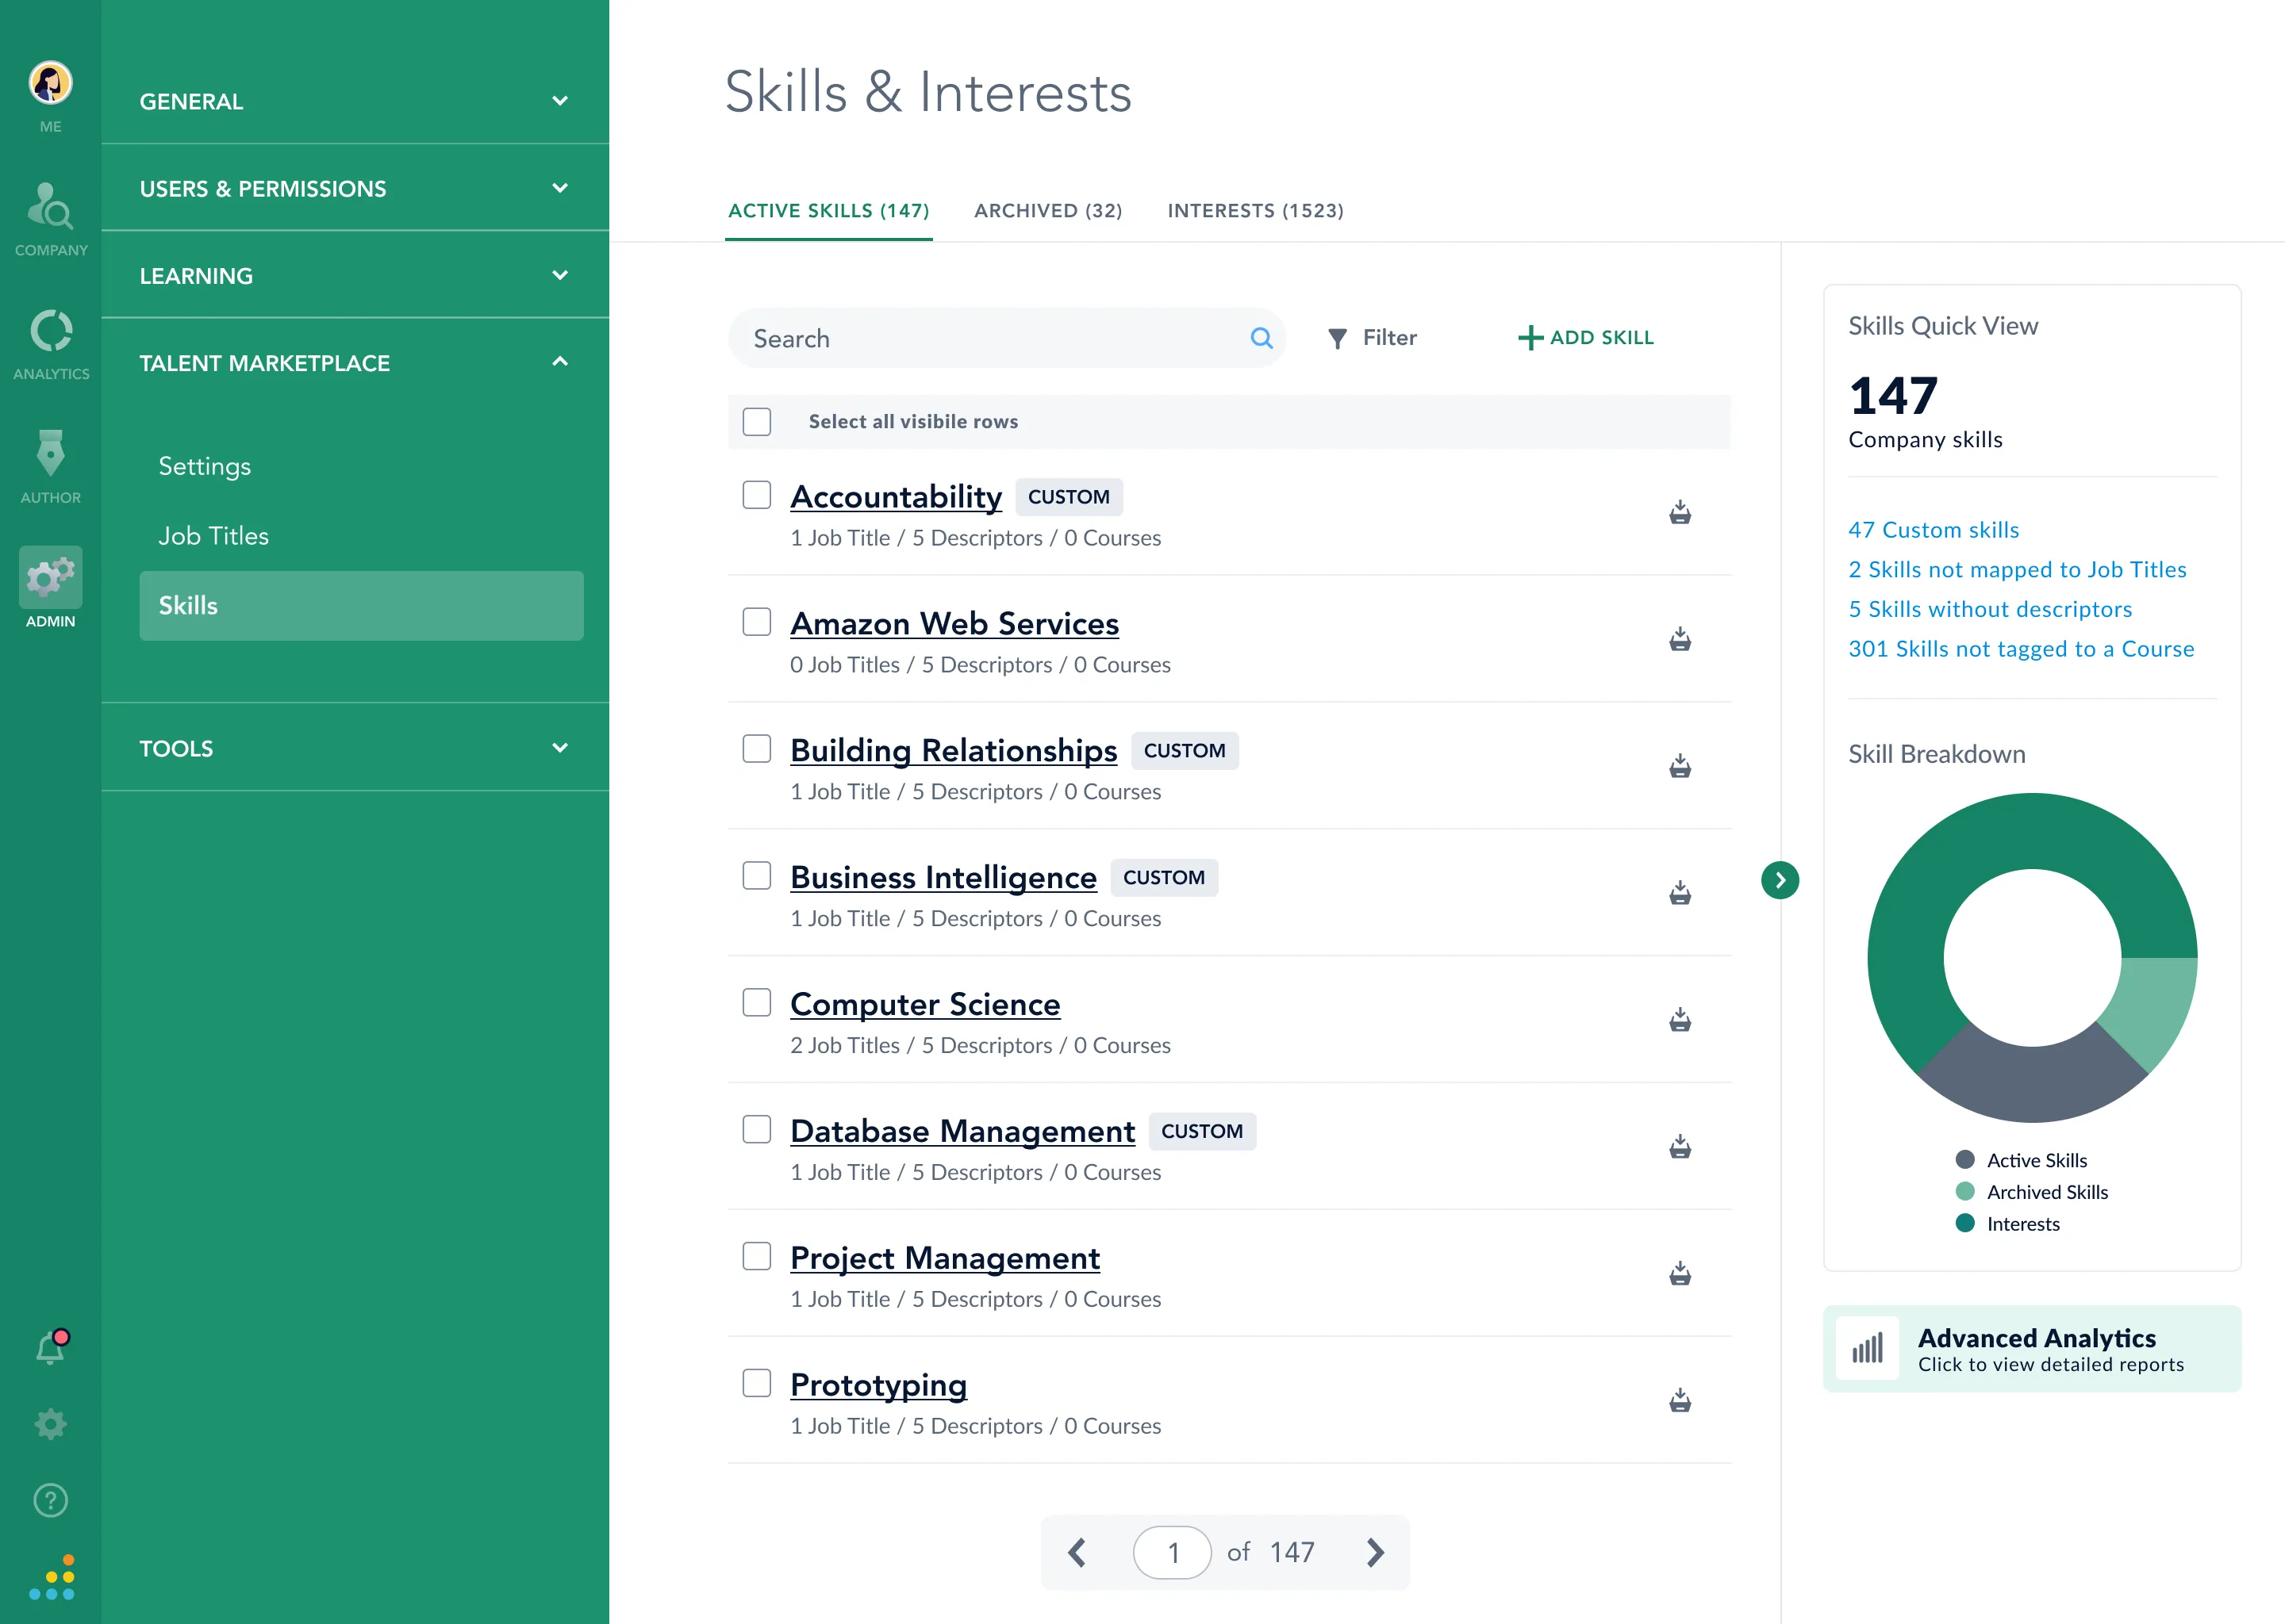This screenshot has height=1624, width=2285.
Task: Expand the General menu section
Action: click(355, 101)
